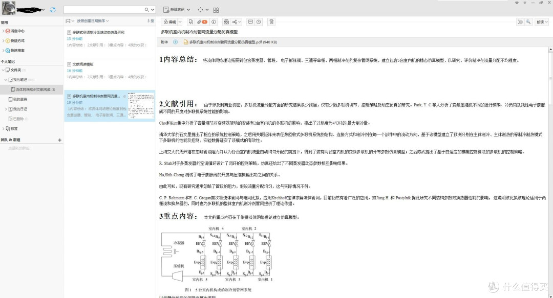553x298 pixels.
Task: Open the search options dropdown arrow
Action: [153, 10]
